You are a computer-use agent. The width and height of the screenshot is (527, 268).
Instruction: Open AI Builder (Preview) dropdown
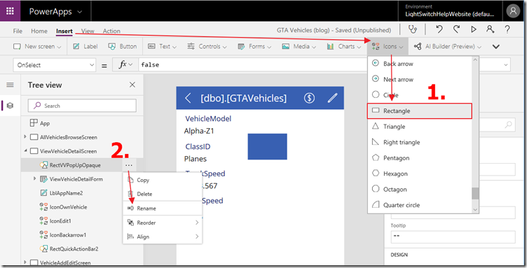(448, 47)
